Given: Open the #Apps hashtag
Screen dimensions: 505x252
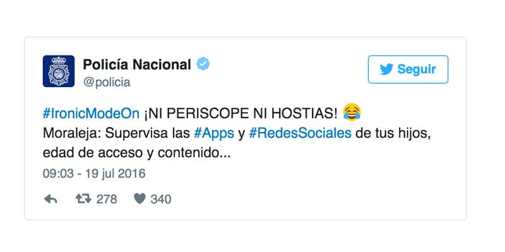Looking at the screenshot, I should tap(214, 134).
